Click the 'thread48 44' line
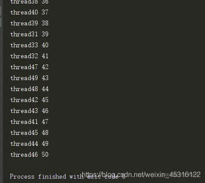Viewport: 205px width, 183px height. pyautogui.click(x=29, y=89)
